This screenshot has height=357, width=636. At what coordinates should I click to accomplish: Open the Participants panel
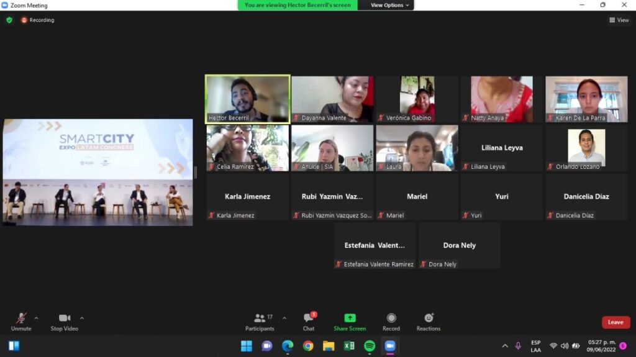pyautogui.click(x=260, y=322)
